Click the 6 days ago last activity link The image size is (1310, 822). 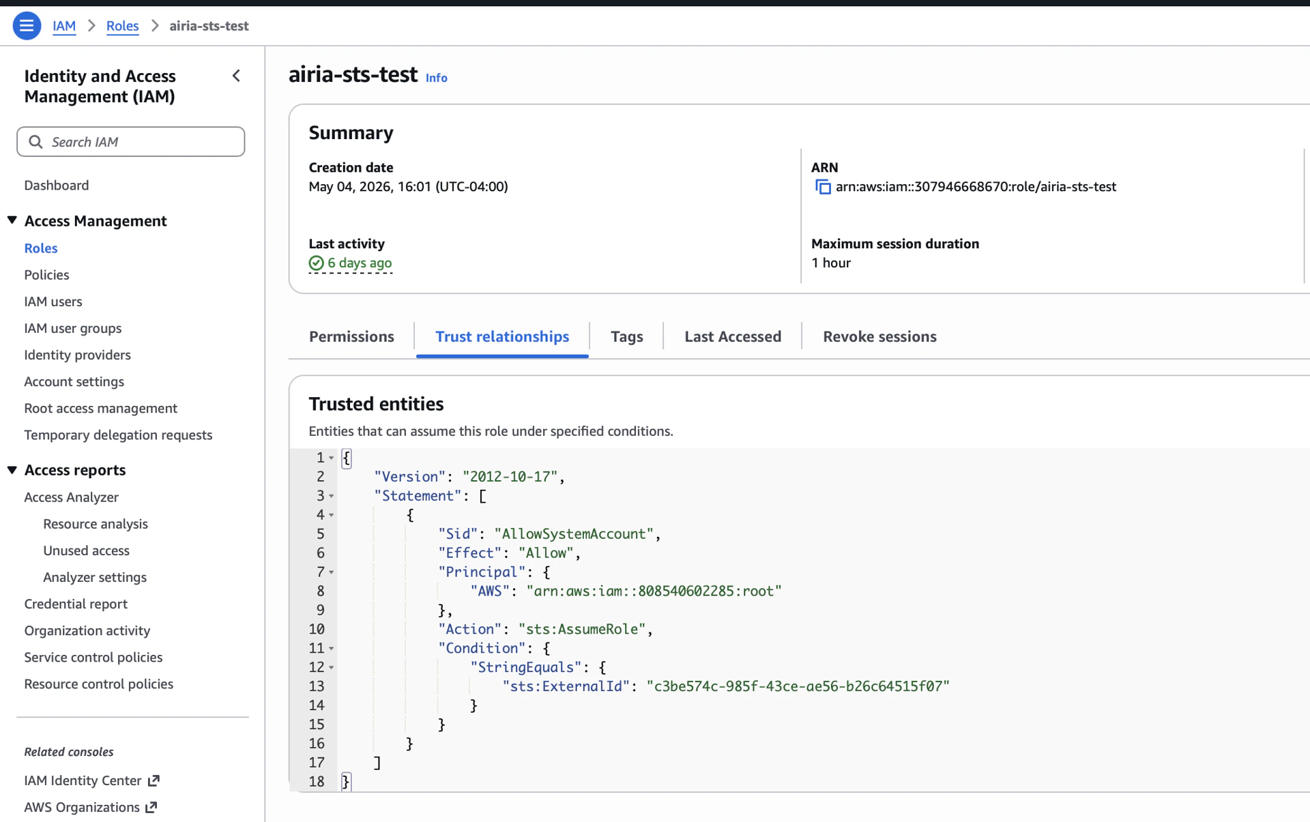click(x=360, y=263)
